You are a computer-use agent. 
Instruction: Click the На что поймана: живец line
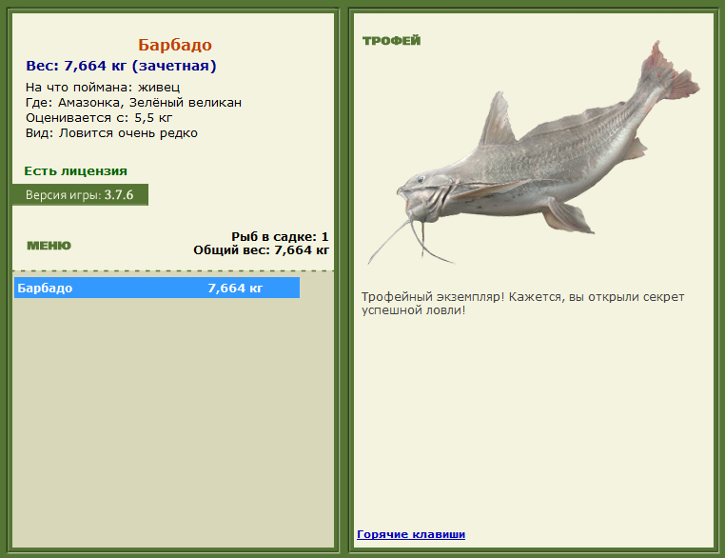(103, 88)
